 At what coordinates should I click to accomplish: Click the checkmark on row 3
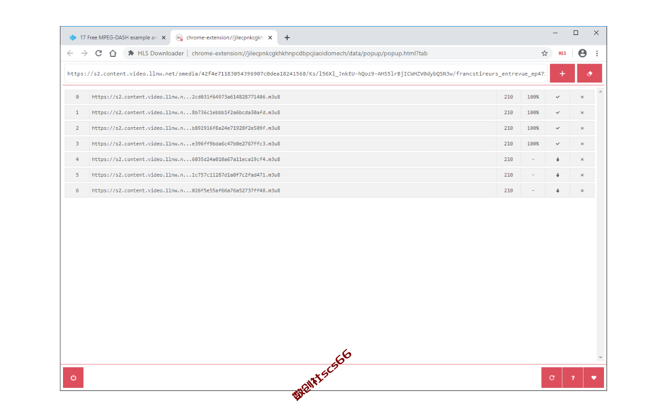558,144
